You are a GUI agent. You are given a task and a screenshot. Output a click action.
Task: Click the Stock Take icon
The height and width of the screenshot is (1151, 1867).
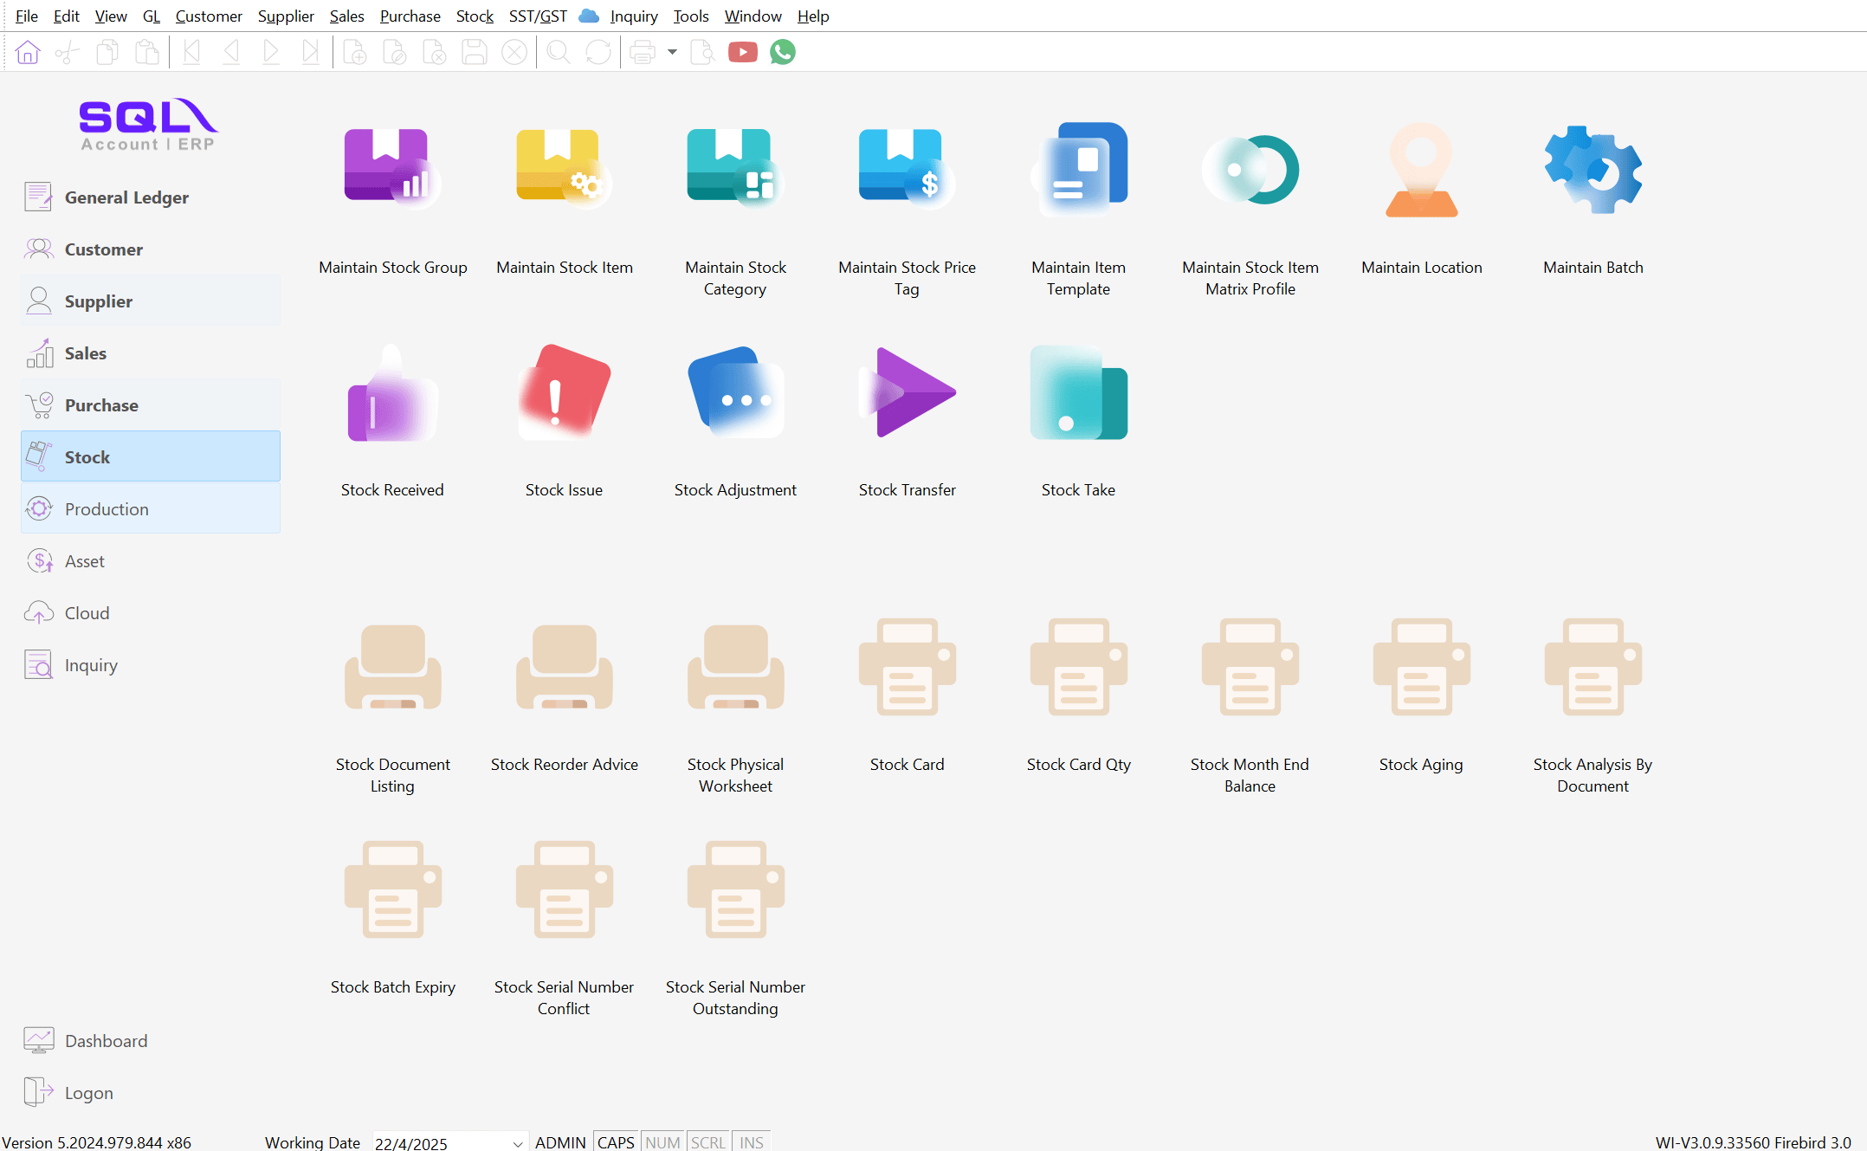tap(1078, 393)
